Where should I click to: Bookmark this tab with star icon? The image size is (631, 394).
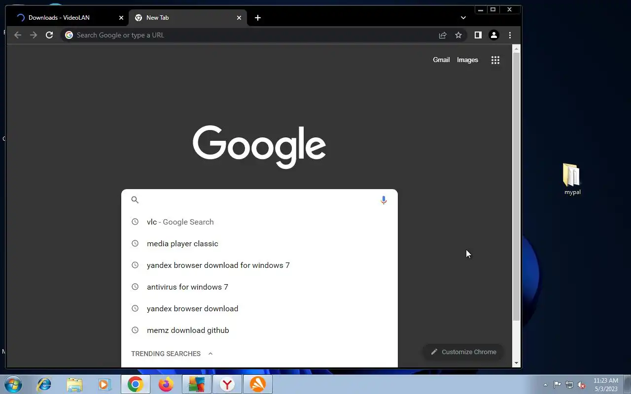458,35
